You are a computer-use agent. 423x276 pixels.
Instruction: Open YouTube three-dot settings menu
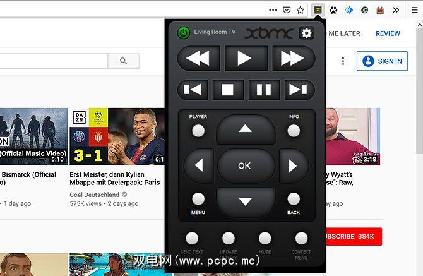(343, 61)
